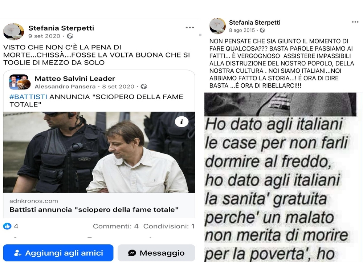Screen dimensions: 363x280
Task: Open the 'Ho dato agli italiani' image
Action: point(280,177)
